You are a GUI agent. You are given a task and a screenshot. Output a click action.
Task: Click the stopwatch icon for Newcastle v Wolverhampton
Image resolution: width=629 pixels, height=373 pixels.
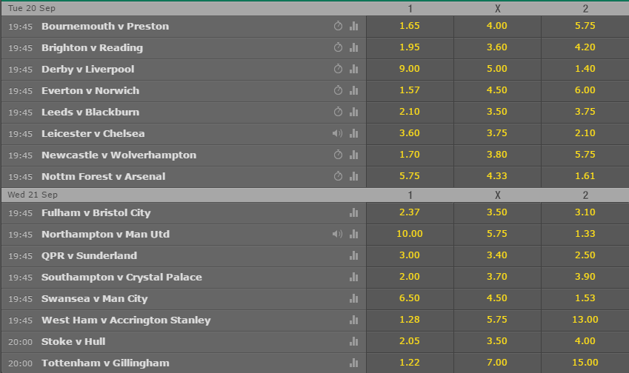(338, 155)
